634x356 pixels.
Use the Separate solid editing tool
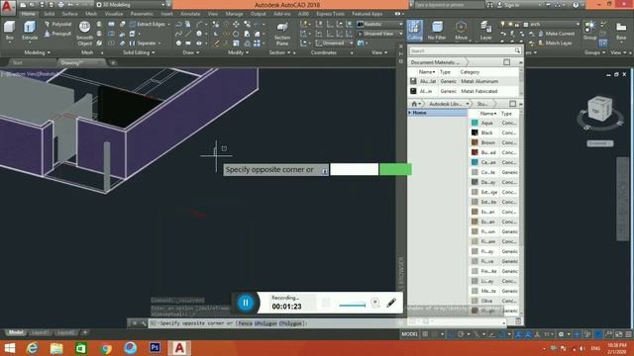143,43
